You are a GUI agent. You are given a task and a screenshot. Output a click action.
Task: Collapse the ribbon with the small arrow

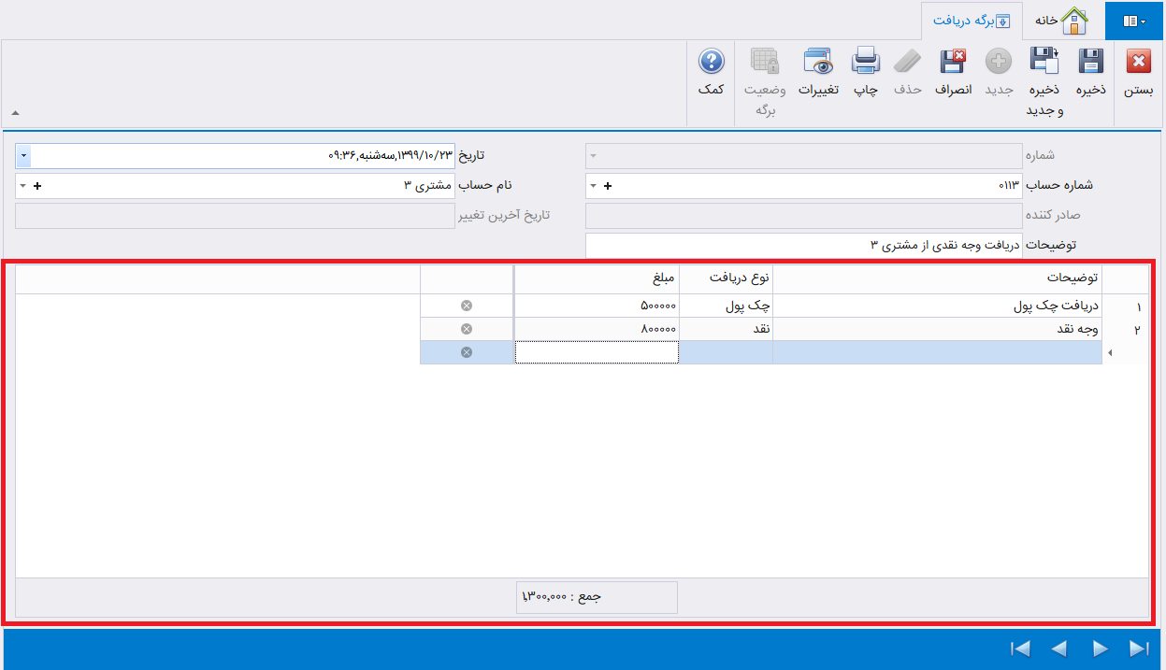click(15, 114)
